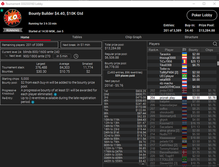The image size is (219, 167).
Task: Sort player list by Chips column
Action: (209, 50)
